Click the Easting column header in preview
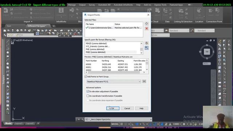The width and height of the screenshot is (233, 131). [x=121, y=61]
